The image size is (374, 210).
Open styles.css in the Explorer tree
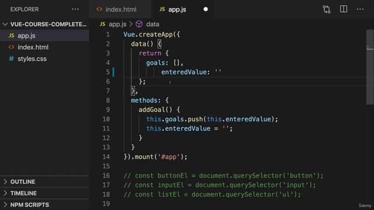(x=44, y=58)
